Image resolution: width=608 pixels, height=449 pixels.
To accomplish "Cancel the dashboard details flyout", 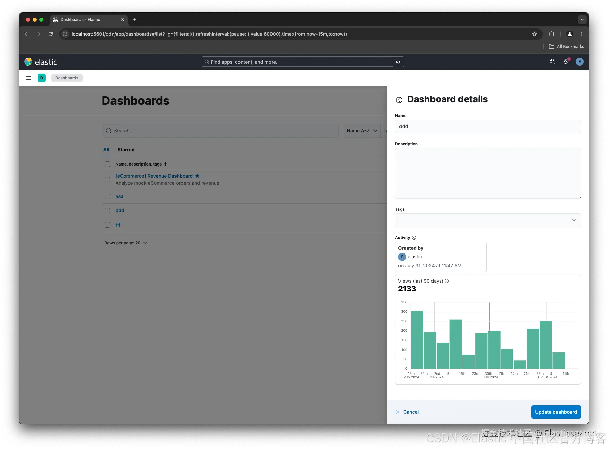I will point(407,412).
